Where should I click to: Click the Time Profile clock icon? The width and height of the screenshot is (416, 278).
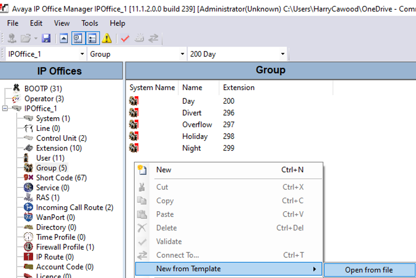[x=28, y=237]
